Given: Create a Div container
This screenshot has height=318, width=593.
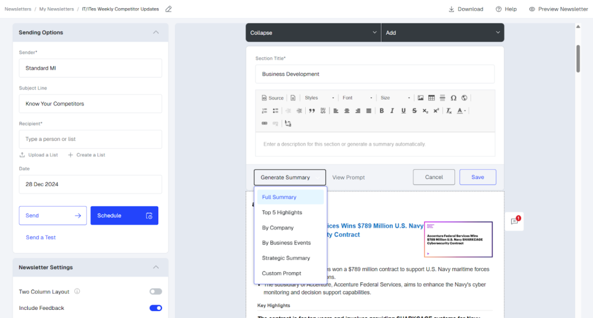Looking at the screenshot, I should 323,111.
